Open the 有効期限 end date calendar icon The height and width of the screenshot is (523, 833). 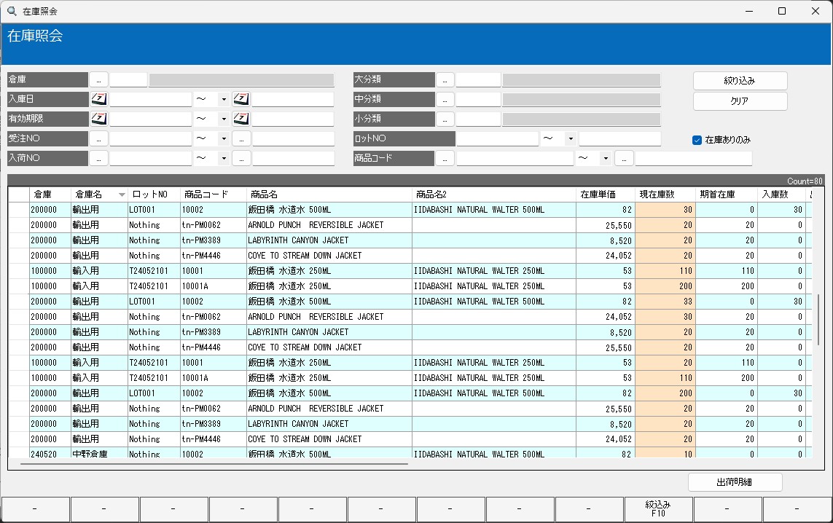click(241, 119)
